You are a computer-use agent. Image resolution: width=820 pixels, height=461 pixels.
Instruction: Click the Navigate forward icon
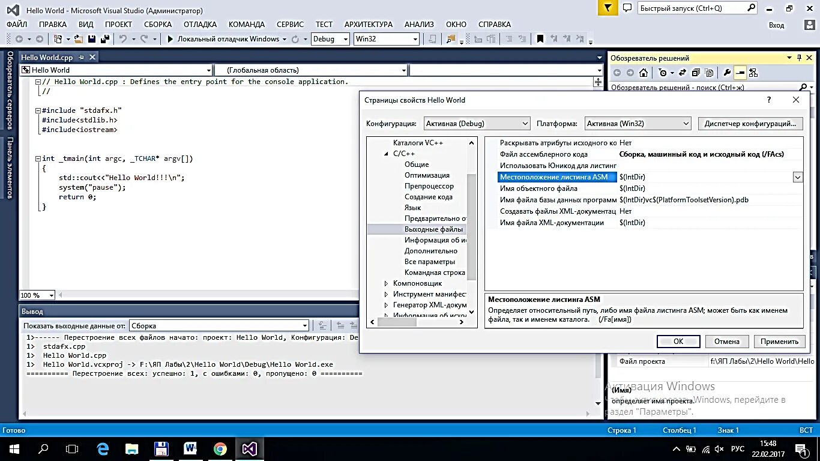pyautogui.click(x=39, y=39)
